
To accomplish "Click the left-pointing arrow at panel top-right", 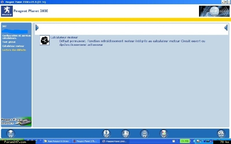I will (226, 28).
